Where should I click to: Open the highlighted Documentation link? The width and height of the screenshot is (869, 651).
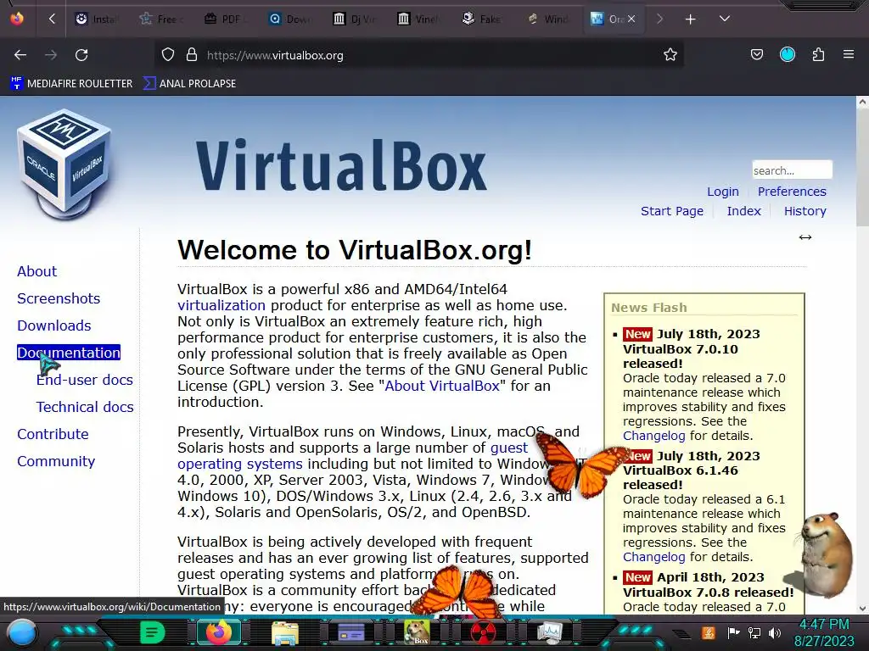coord(69,353)
